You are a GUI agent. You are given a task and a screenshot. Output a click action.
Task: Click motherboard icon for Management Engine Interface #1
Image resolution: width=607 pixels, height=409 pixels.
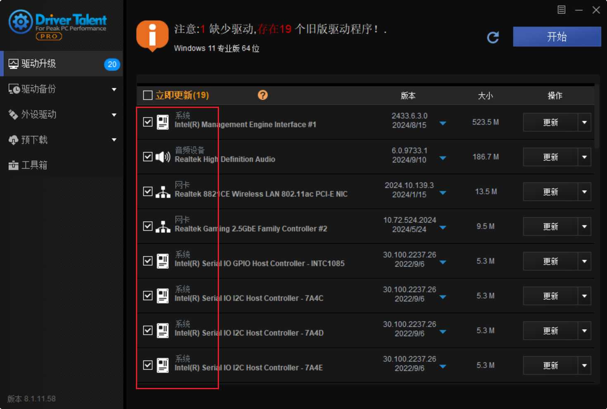point(163,122)
